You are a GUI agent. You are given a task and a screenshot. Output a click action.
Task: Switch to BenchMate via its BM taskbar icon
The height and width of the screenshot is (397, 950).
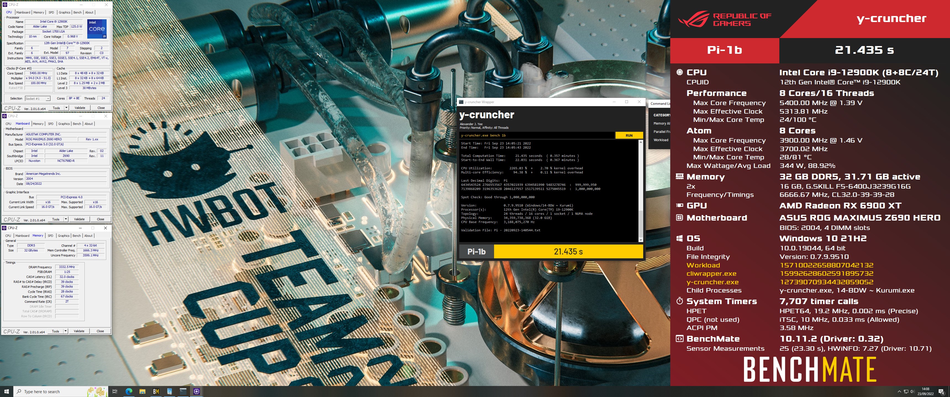coord(156,391)
